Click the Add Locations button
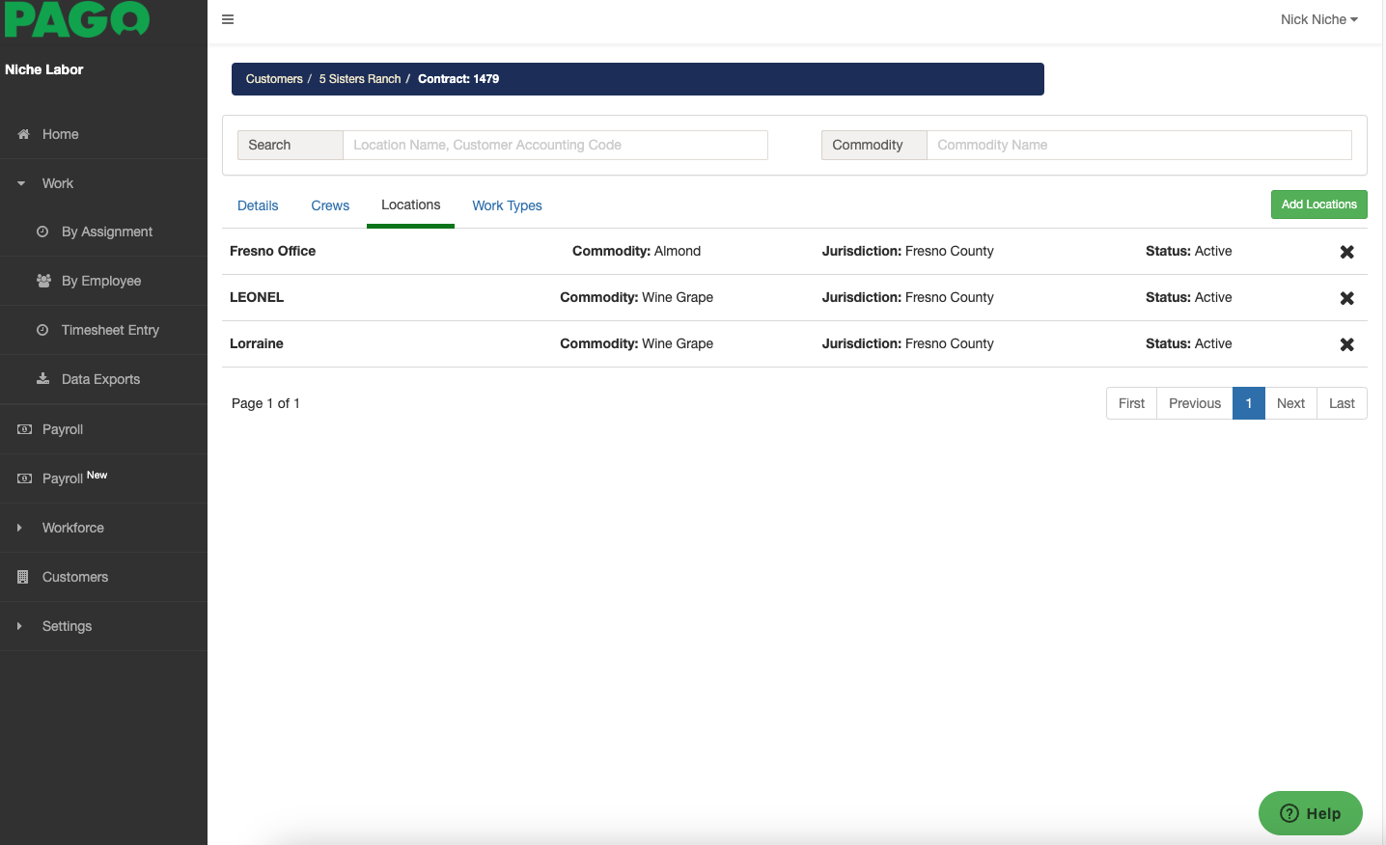 click(1318, 204)
